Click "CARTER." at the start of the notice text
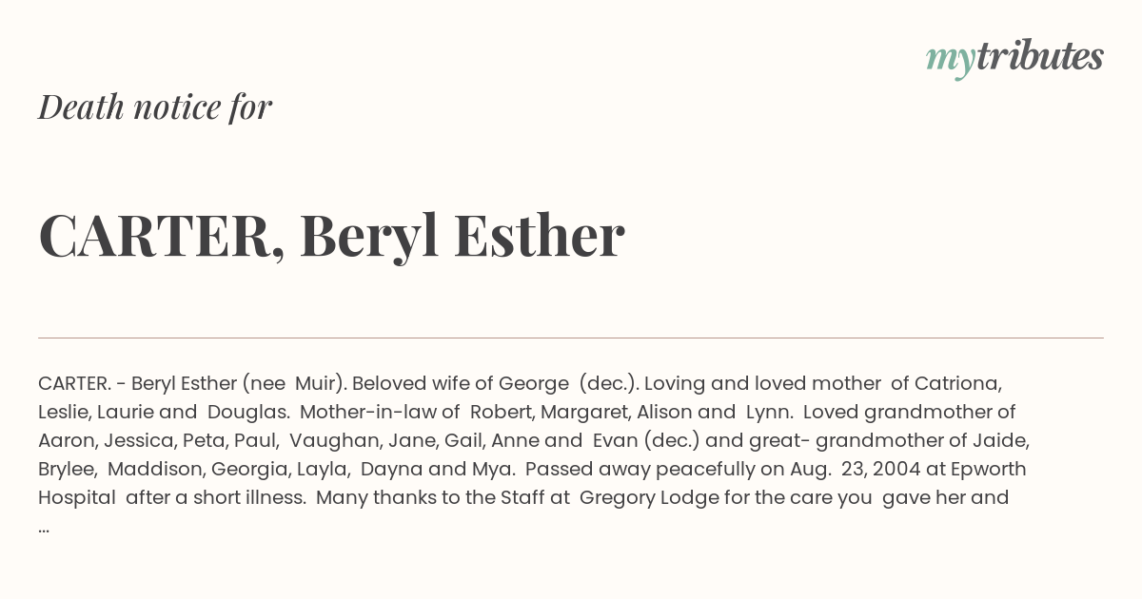1142x599 pixels. tap(74, 383)
